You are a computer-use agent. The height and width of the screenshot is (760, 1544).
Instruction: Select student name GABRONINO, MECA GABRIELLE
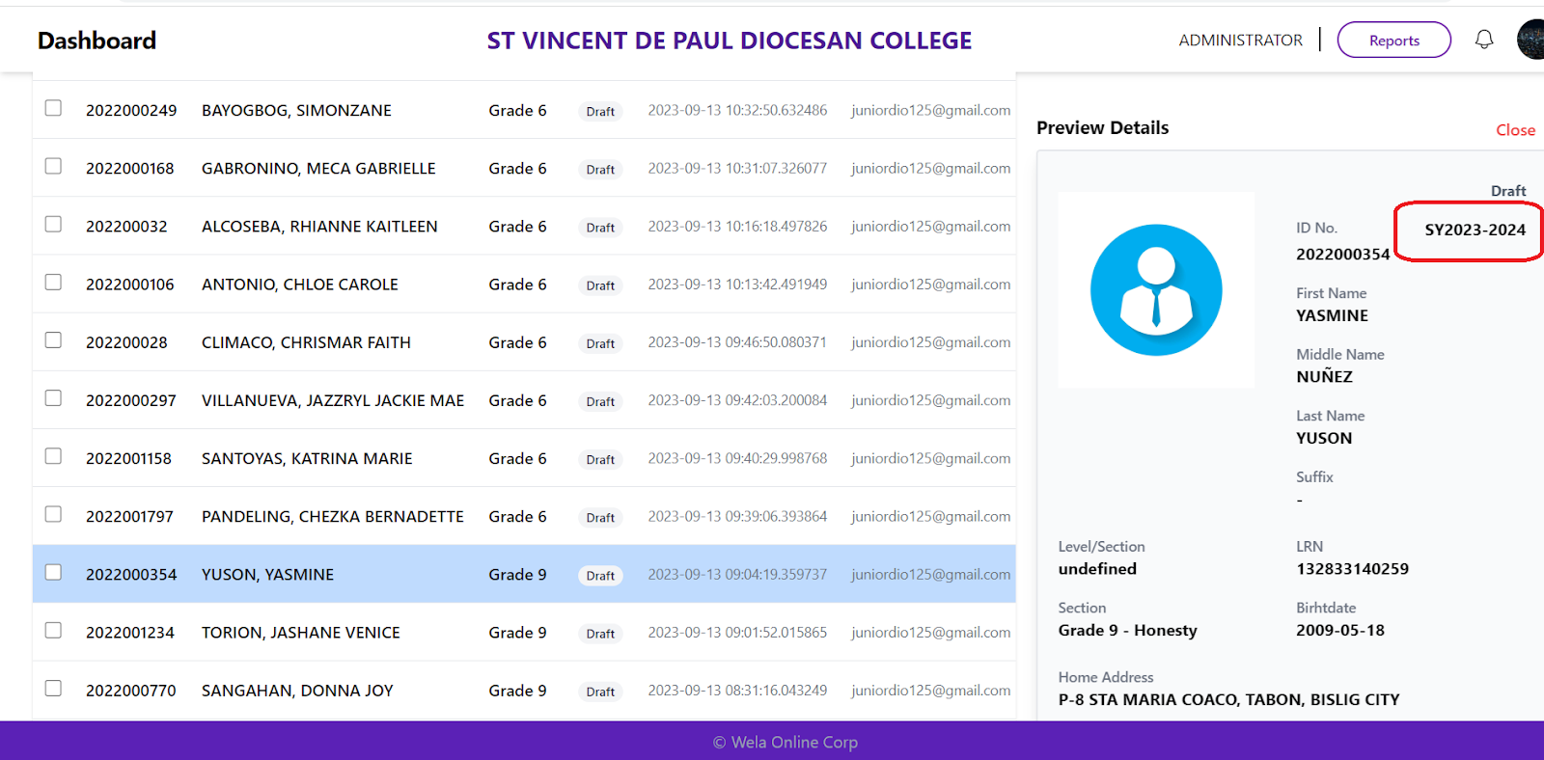[x=318, y=169]
